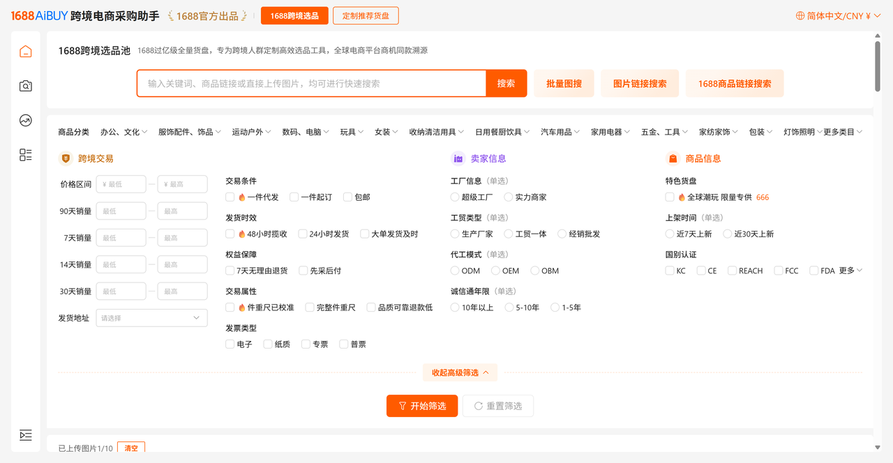Image resolution: width=893 pixels, height=463 pixels.
Task: Click the keyword search input field
Action: tap(311, 84)
